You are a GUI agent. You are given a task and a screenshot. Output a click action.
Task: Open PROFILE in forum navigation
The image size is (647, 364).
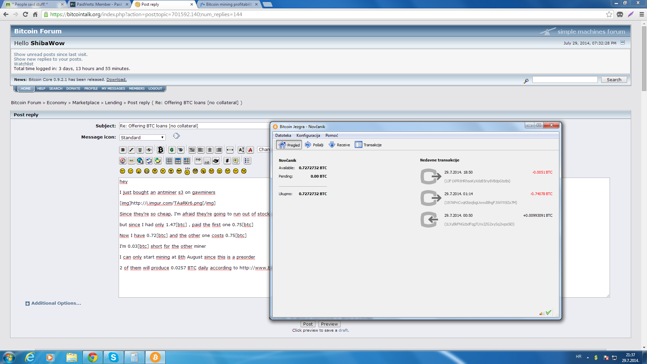pyautogui.click(x=91, y=89)
